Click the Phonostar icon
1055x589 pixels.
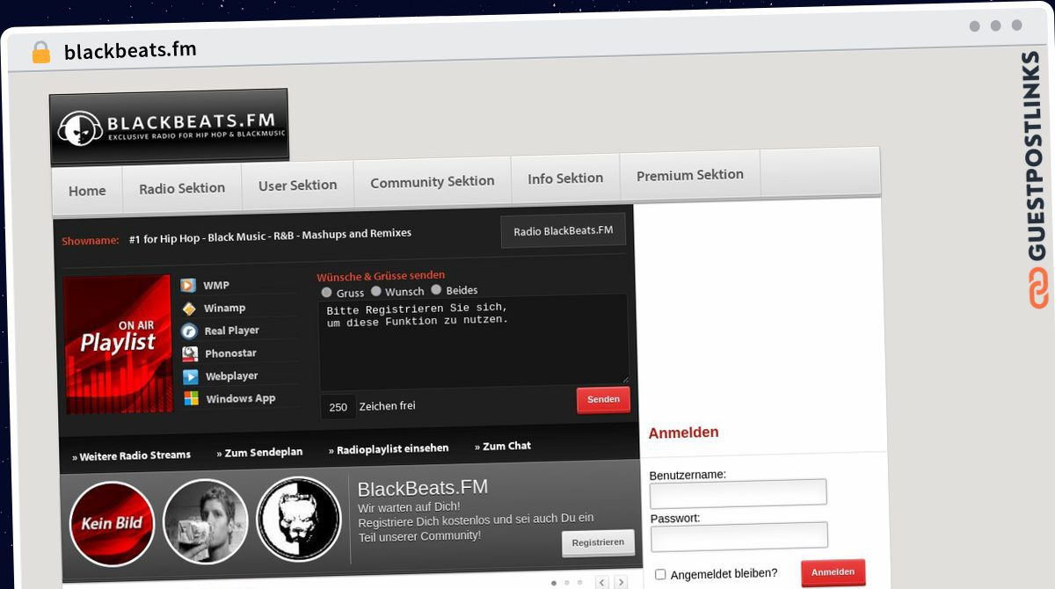pyautogui.click(x=189, y=353)
